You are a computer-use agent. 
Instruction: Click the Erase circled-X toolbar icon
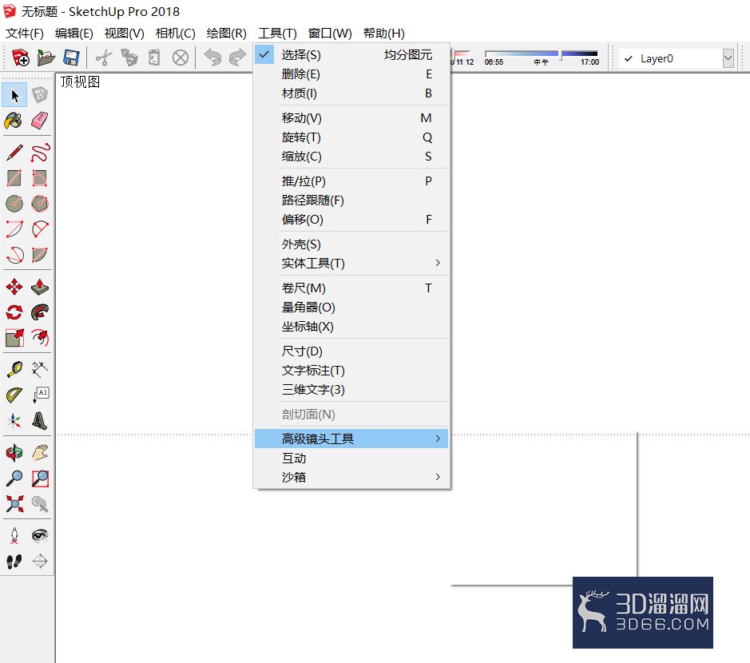[181, 58]
